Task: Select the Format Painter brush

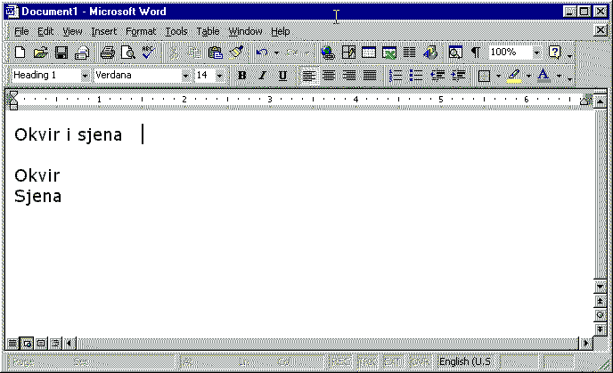Action: 235,53
